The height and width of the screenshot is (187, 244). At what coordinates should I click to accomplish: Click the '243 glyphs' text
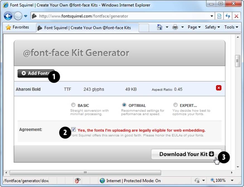pos(94,89)
